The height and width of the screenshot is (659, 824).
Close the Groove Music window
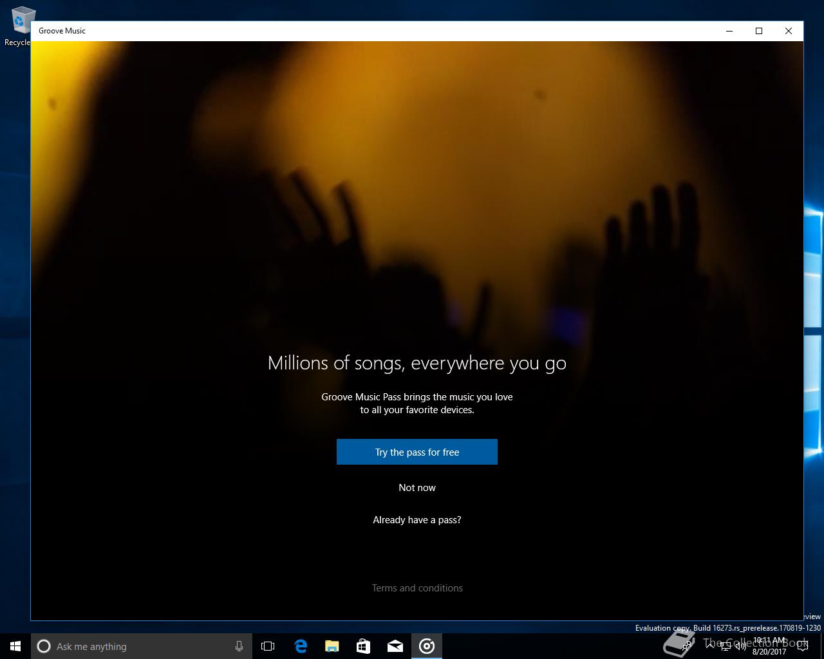click(789, 31)
